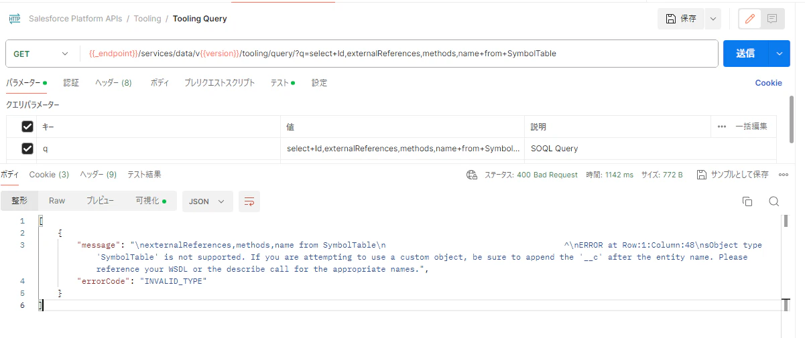Screen dimensions: 805x338
Task: Toggle the line wrap icon
Action: point(249,201)
